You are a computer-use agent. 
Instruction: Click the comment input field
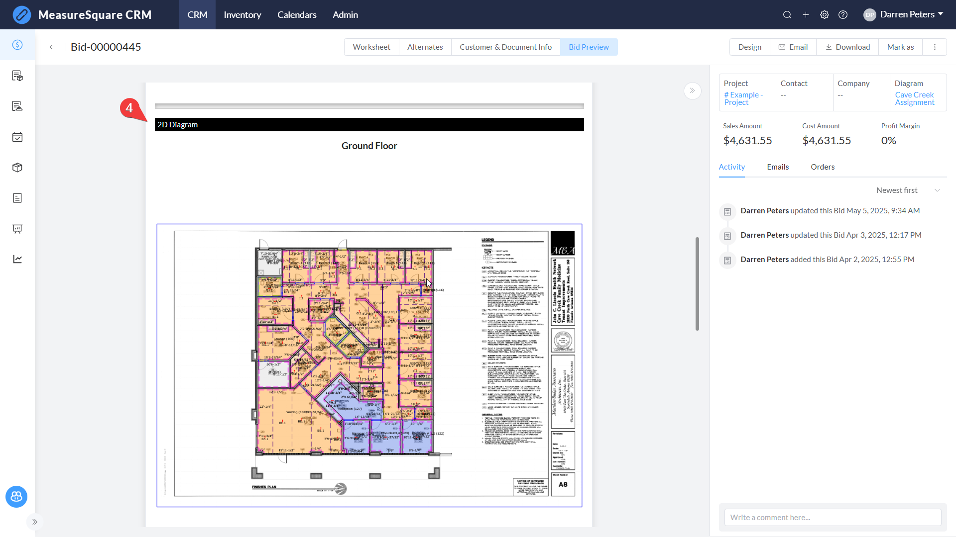tap(833, 517)
